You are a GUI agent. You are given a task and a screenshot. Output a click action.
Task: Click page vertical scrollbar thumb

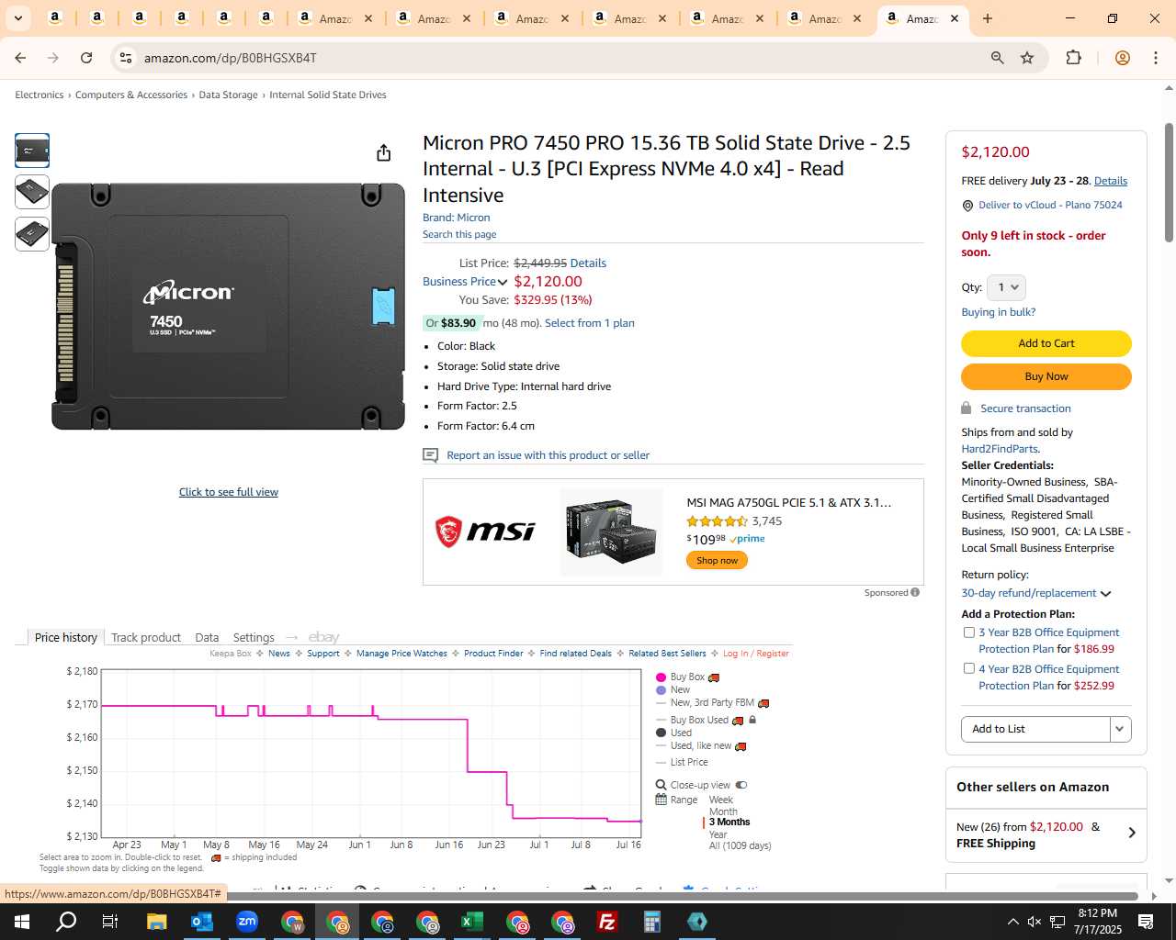[x=1169, y=181]
